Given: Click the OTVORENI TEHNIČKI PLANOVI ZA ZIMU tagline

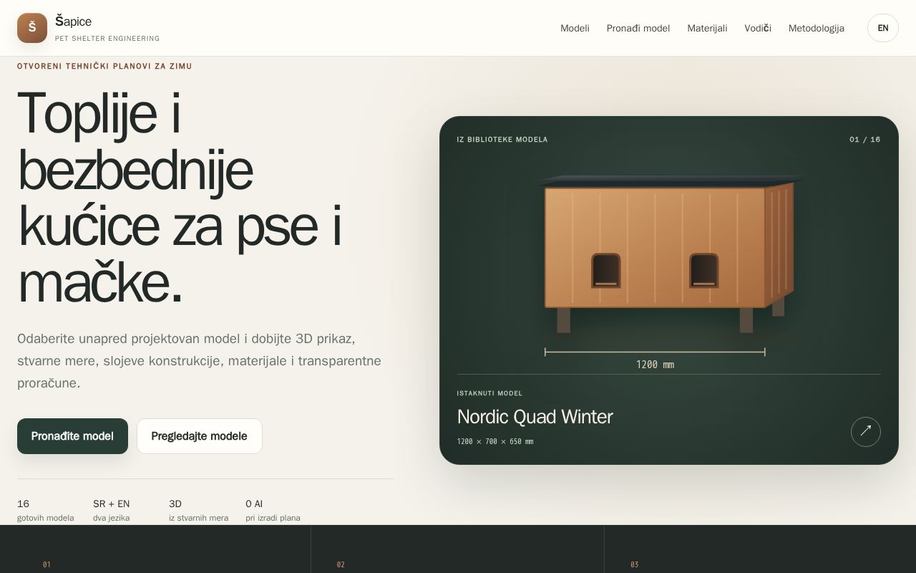Looking at the screenshot, I should click(104, 66).
